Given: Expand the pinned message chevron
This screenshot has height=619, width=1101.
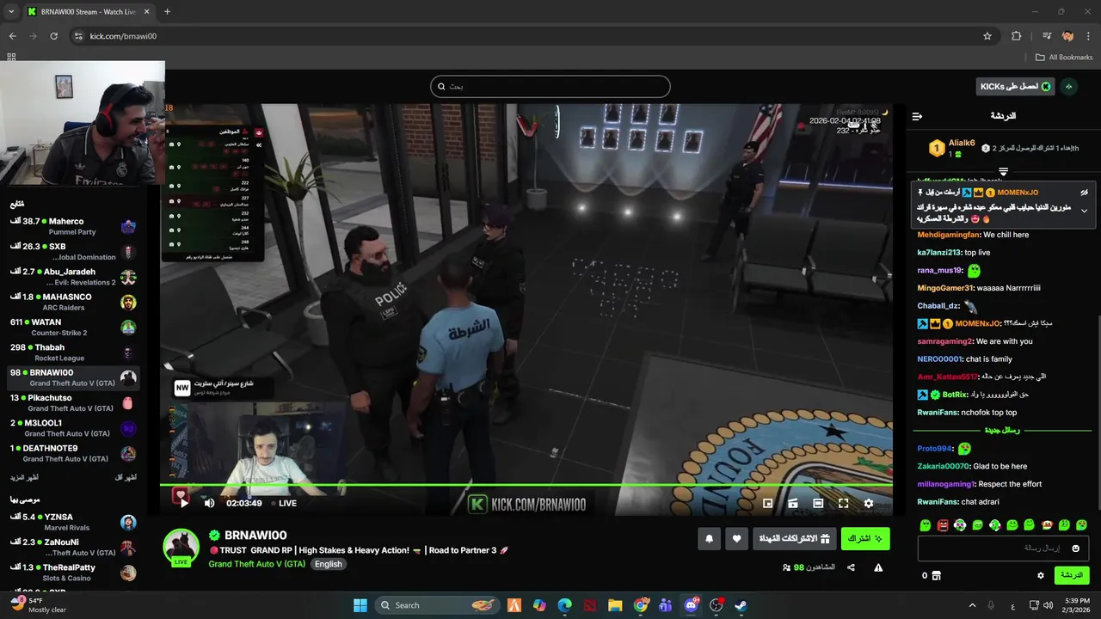Looking at the screenshot, I should 1084,211.
